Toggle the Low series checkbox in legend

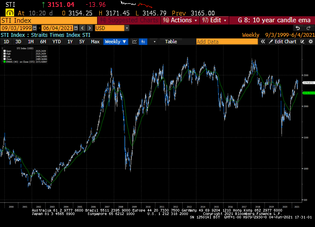click(x=4, y=57)
